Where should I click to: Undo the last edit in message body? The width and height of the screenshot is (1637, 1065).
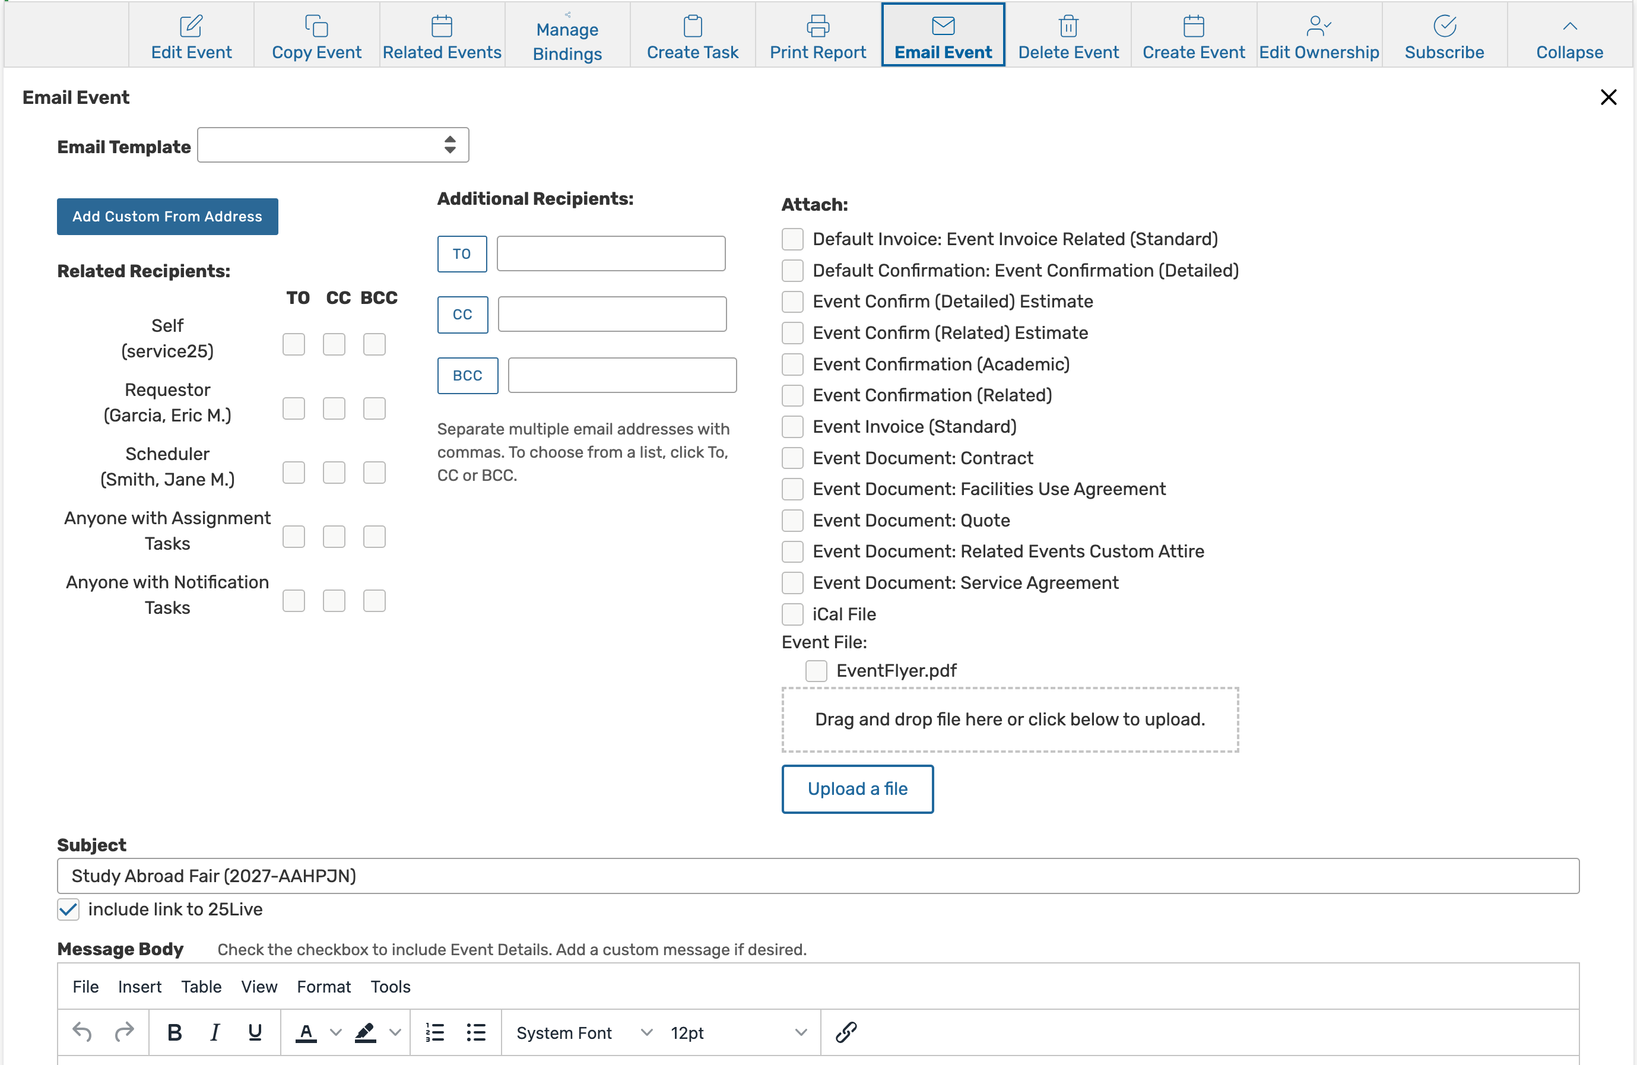click(82, 1032)
